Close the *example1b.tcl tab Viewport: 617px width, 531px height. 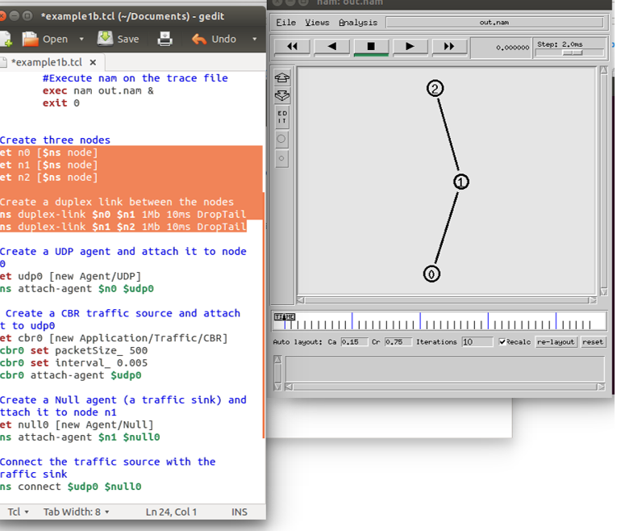(93, 62)
